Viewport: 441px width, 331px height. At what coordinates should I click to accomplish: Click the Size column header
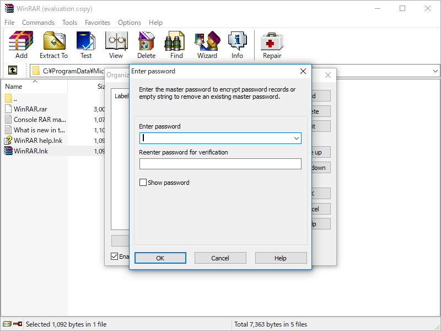pos(101,87)
